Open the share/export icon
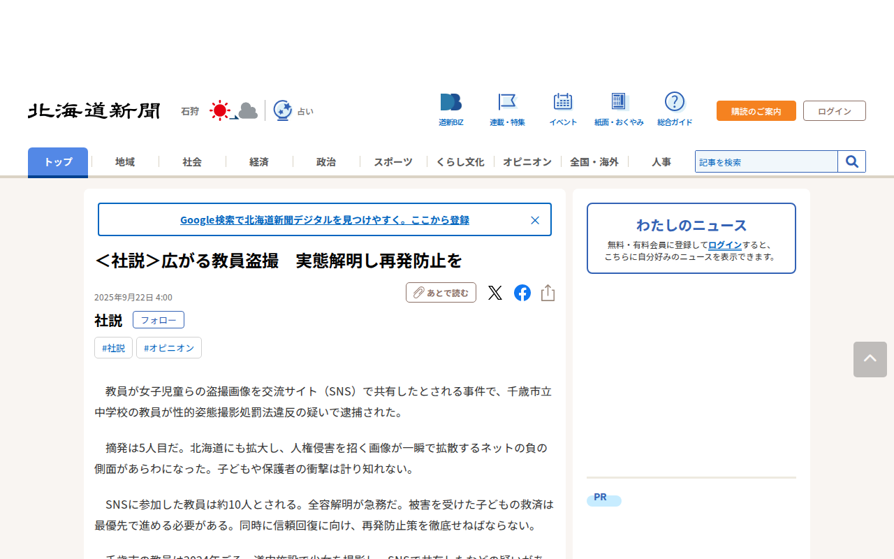This screenshot has height=559, width=894. (548, 293)
